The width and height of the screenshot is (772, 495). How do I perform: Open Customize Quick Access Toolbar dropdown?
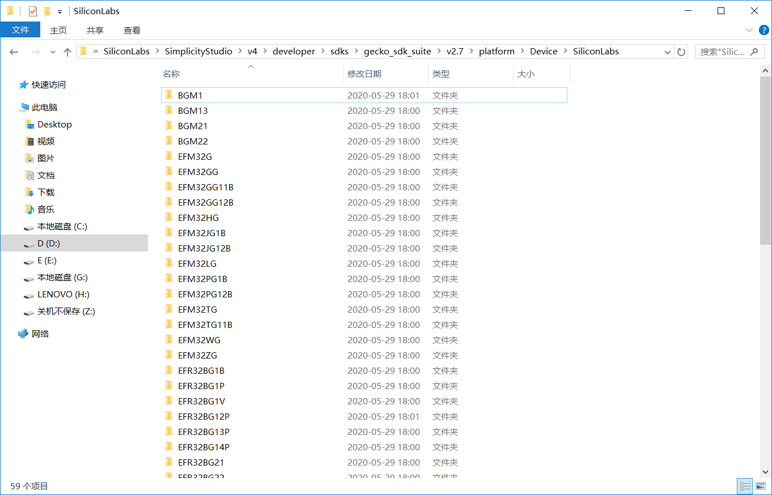pos(60,11)
